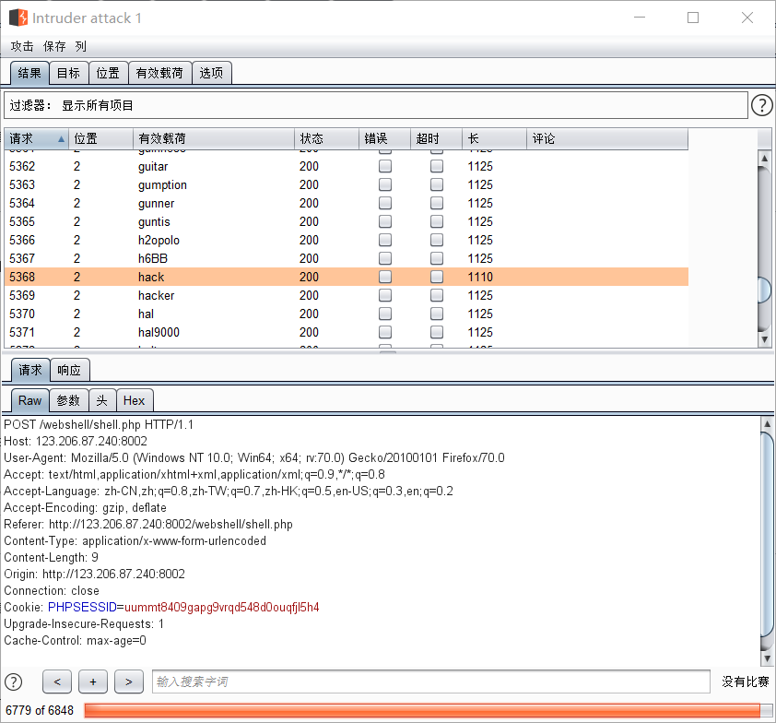The height and width of the screenshot is (723, 776).
Task: Open the 列 (Columns) menu
Action: coord(81,46)
